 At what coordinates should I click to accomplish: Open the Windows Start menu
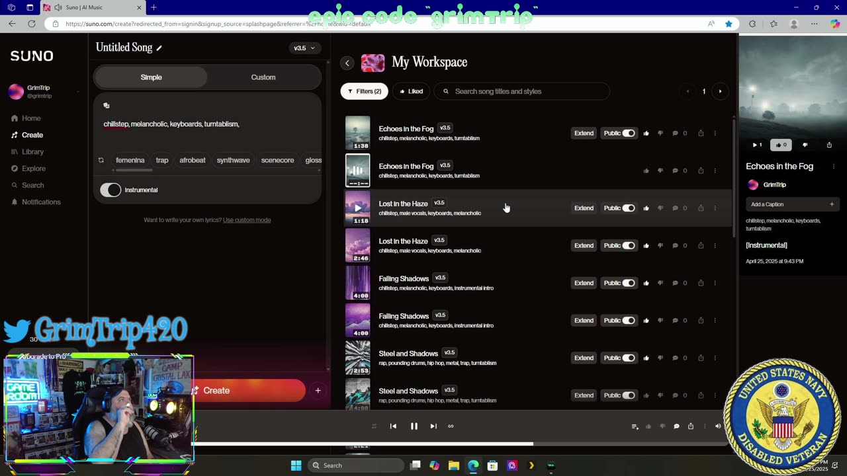tap(296, 465)
